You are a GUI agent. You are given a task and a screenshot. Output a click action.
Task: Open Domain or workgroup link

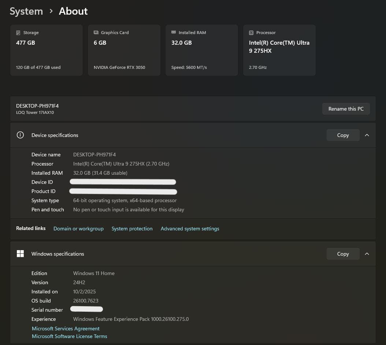pos(78,229)
